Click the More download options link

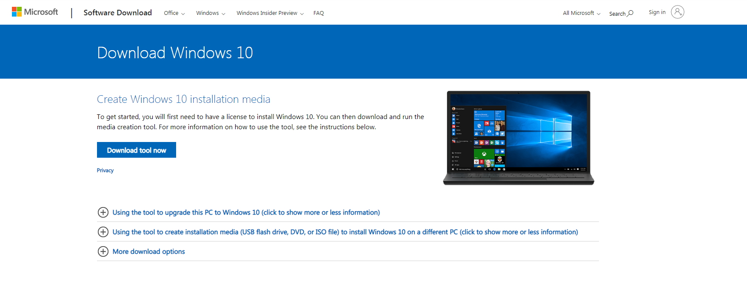pyautogui.click(x=148, y=252)
